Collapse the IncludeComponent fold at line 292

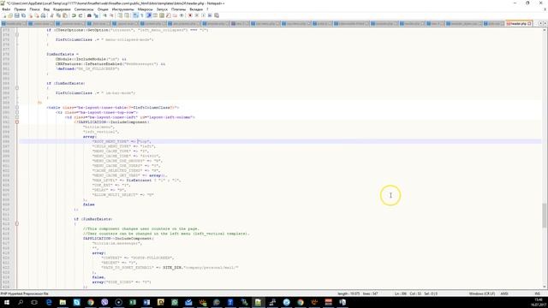(x=17, y=121)
